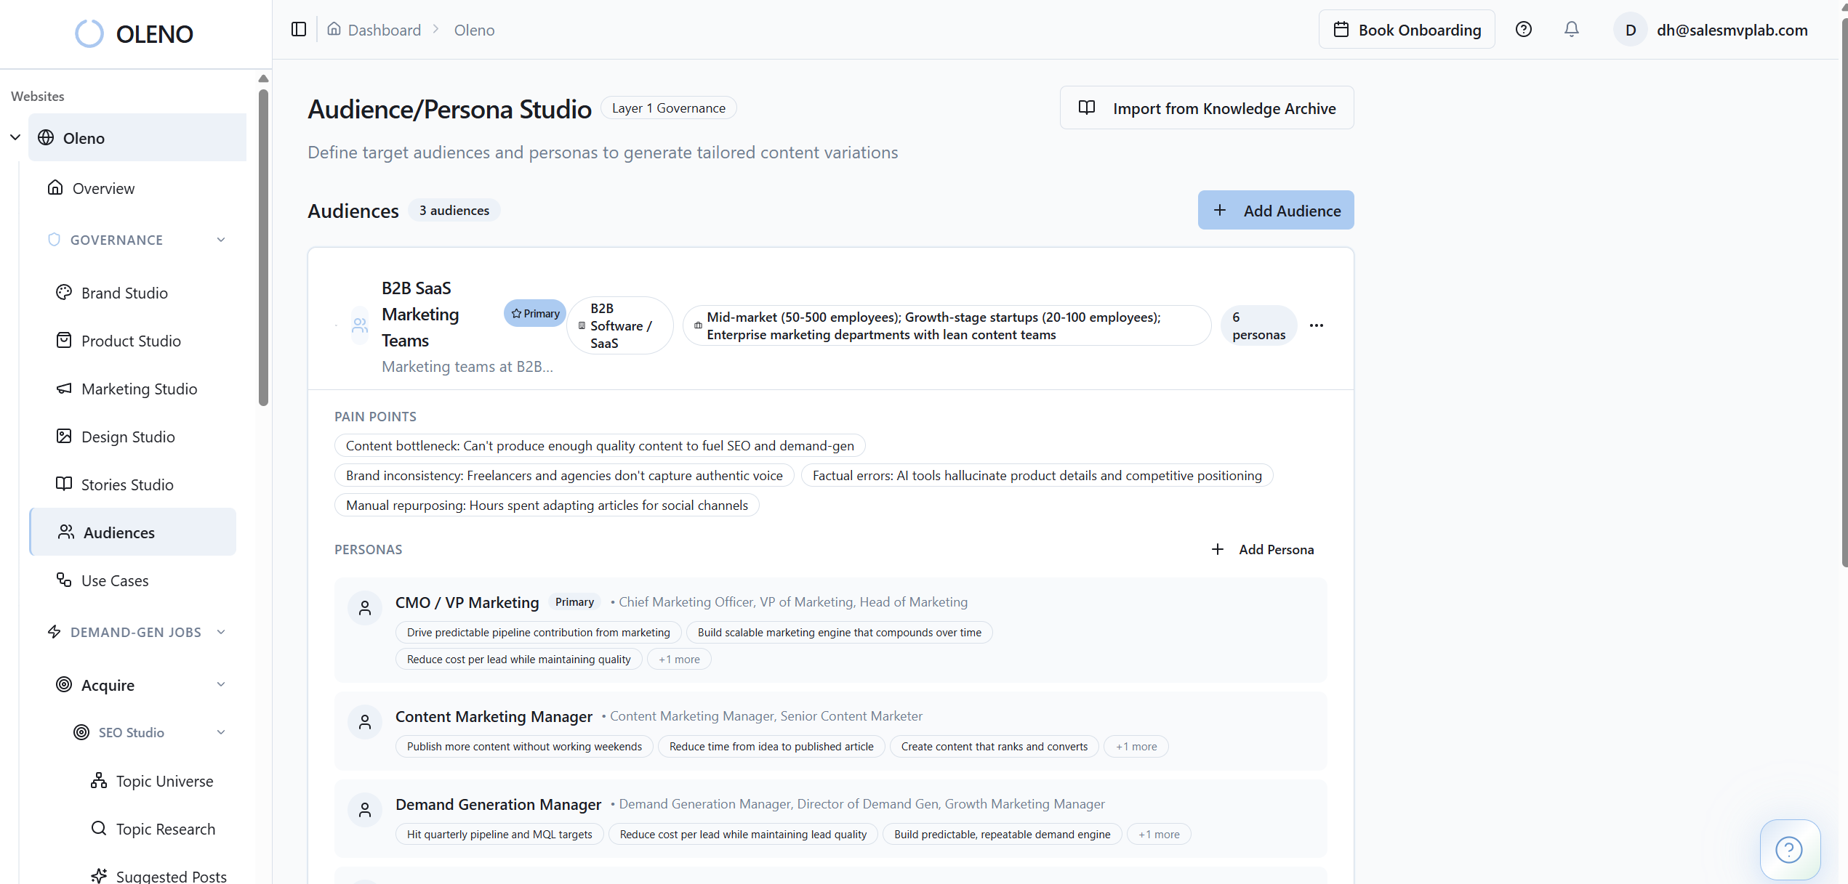
Task: Click the Add Audience button
Action: (1276, 210)
